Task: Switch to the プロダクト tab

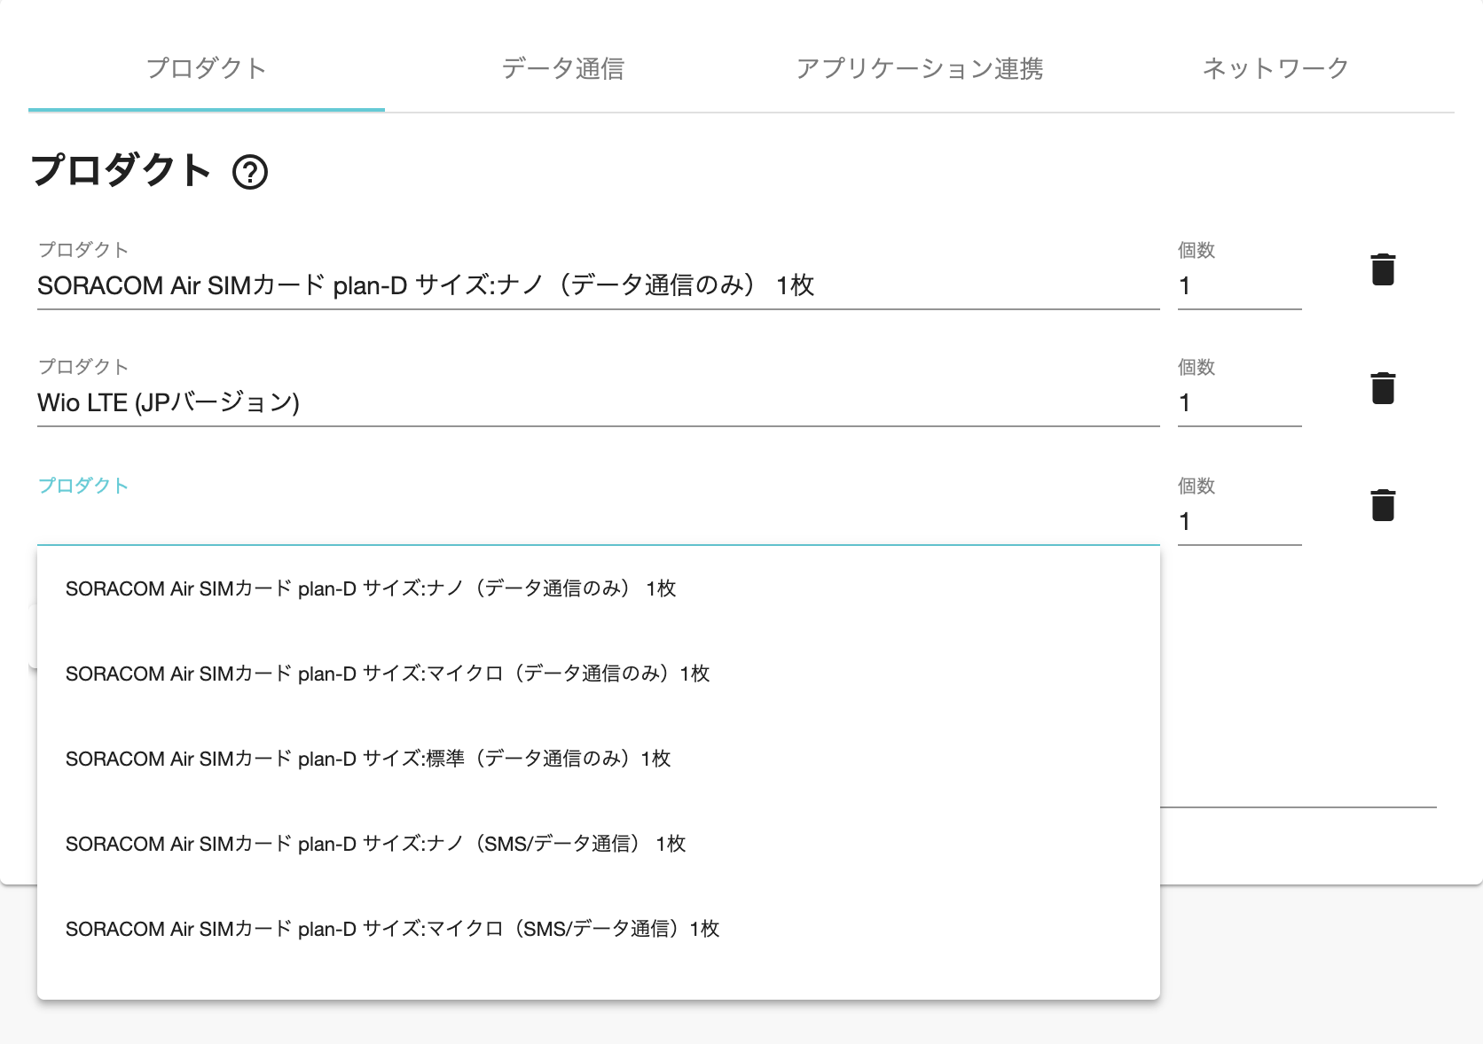Action: pyautogui.click(x=207, y=68)
